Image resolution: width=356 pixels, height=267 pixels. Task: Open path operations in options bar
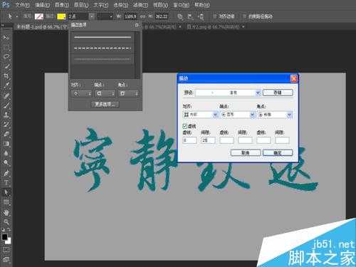[x=180, y=16]
